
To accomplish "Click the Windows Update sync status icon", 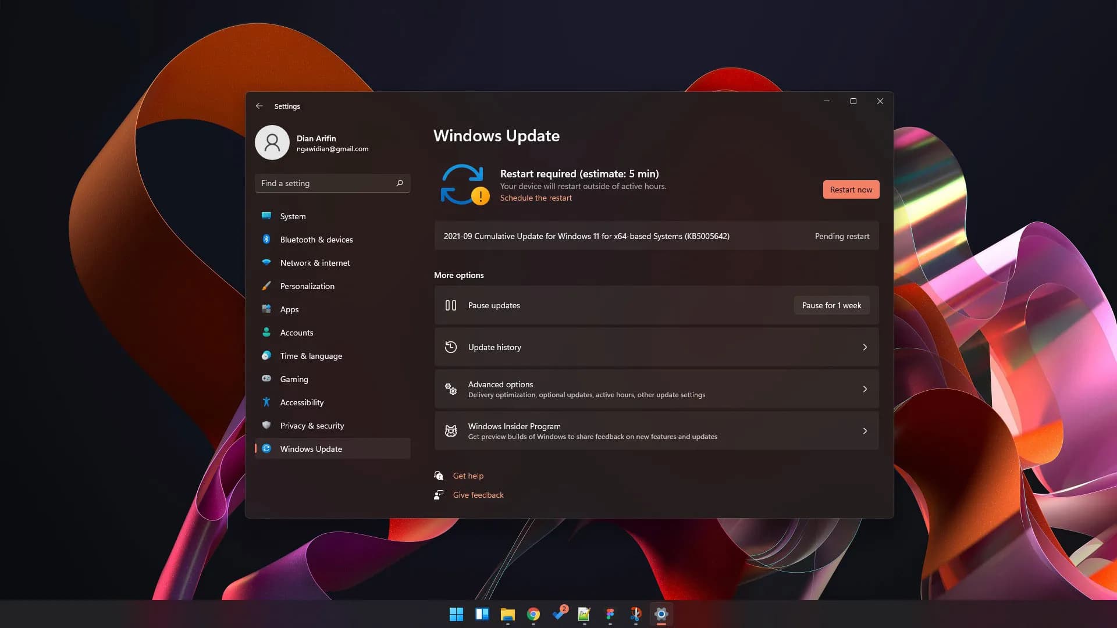I will click(x=464, y=184).
